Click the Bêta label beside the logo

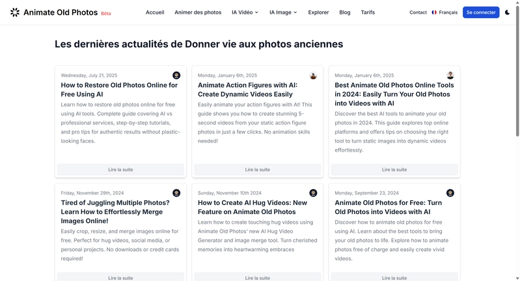coord(106,14)
